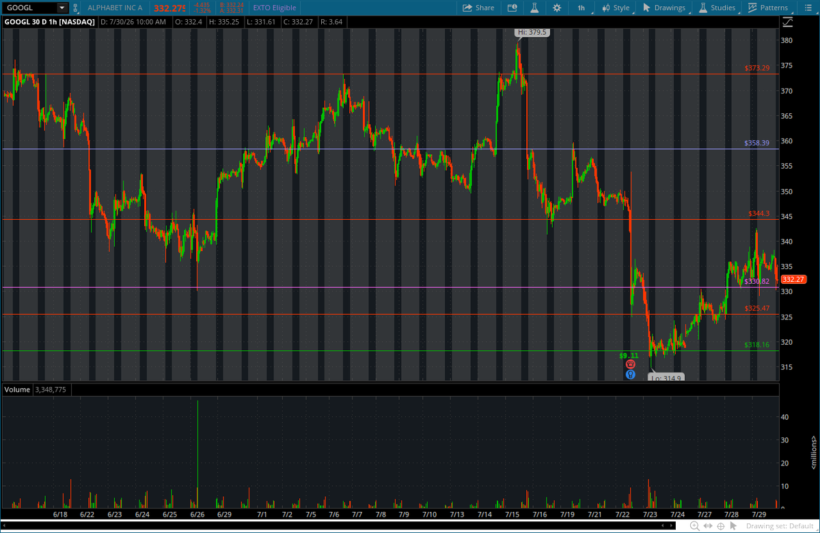Image resolution: width=820 pixels, height=533 pixels.
Task: Click last price 332.275 in header
Action: tap(169, 8)
